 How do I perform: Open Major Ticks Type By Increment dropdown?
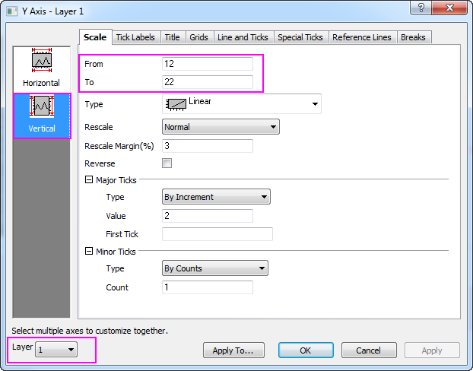(x=217, y=197)
